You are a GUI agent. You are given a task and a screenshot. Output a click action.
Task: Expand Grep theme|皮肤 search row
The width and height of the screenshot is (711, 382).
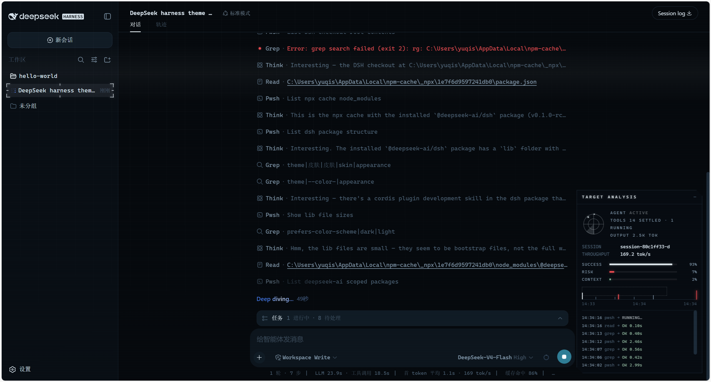[324, 165]
